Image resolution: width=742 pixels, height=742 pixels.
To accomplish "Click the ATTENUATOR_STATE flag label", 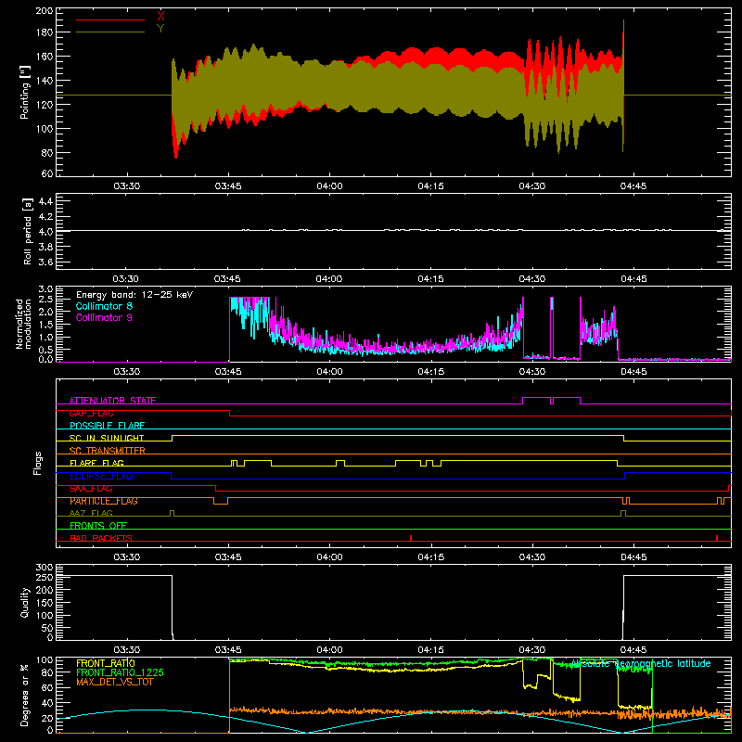I will [x=112, y=401].
